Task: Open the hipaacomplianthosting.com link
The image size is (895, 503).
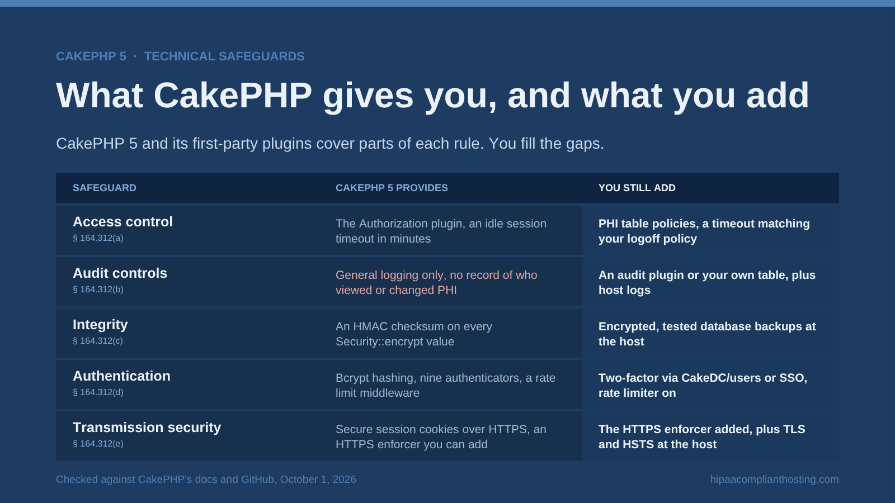Action: pos(774,480)
